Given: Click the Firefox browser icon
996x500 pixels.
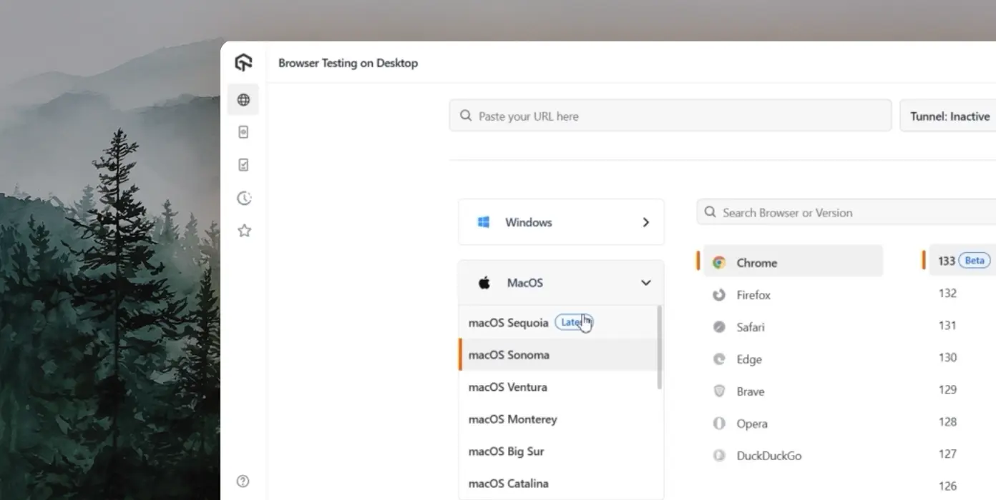Looking at the screenshot, I should coord(719,295).
